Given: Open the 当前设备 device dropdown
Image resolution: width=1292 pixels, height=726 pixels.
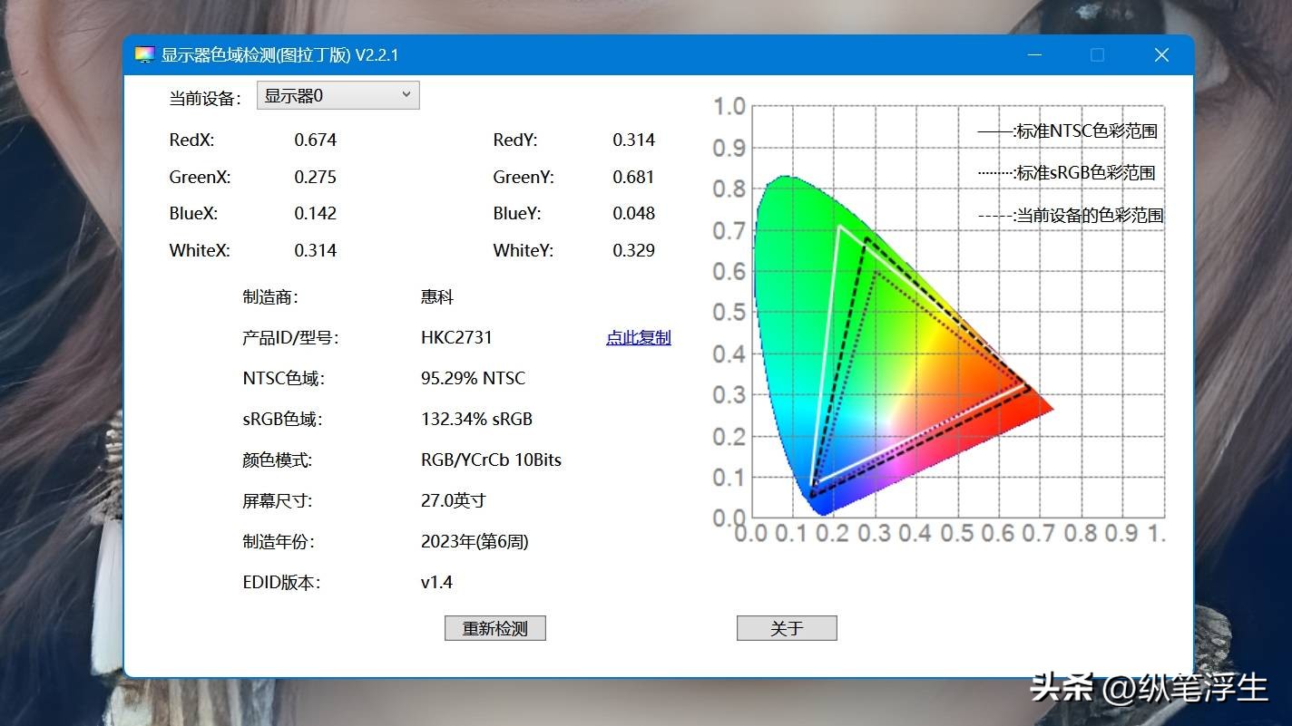Looking at the screenshot, I should [x=338, y=95].
